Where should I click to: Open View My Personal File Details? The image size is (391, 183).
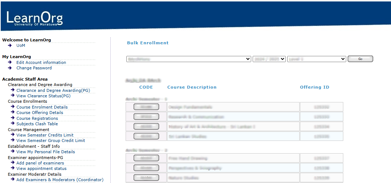click(46, 152)
